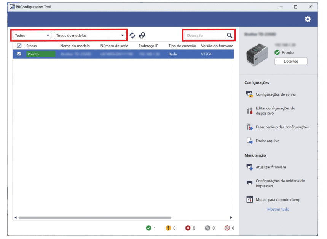Click the Rede connection type cell
The image size is (327, 239).
173,54
